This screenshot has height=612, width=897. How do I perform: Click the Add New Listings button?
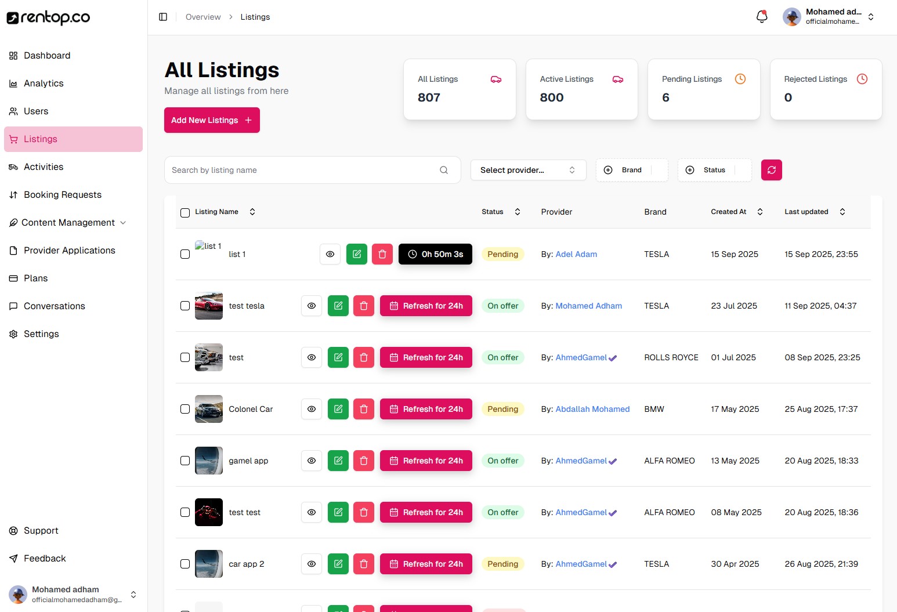(x=212, y=120)
